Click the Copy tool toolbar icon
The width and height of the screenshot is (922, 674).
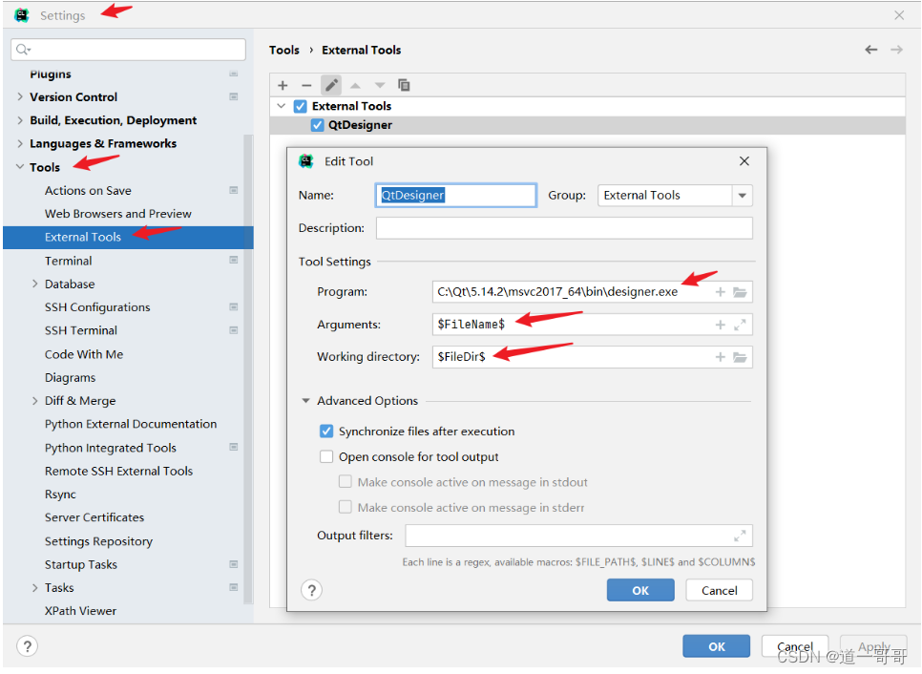tap(404, 85)
